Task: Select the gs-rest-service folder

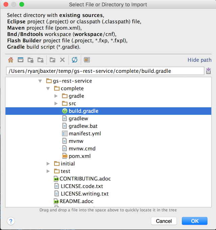Action: coord(72,81)
